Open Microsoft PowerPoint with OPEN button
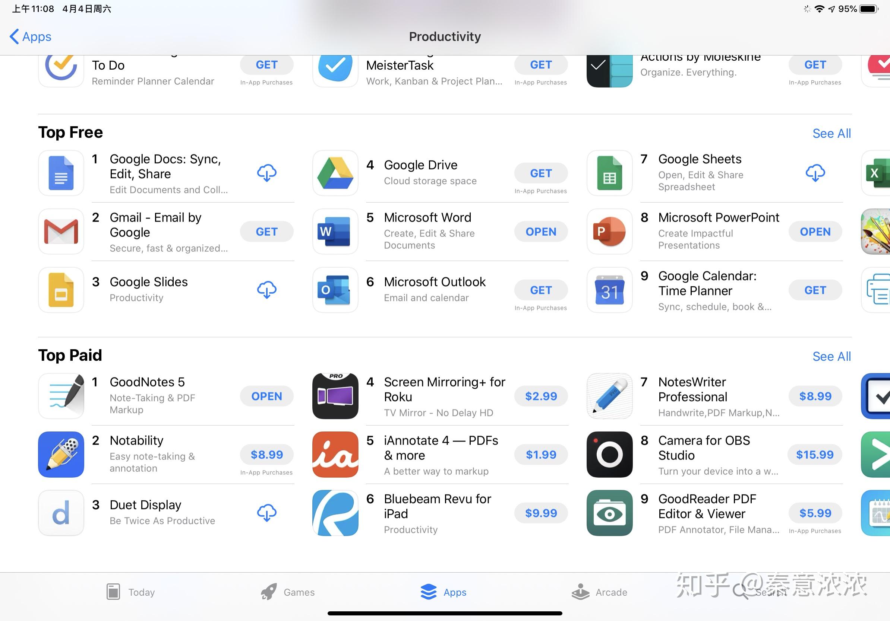Viewport: 890px width, 621px height. tap(815, 232)
